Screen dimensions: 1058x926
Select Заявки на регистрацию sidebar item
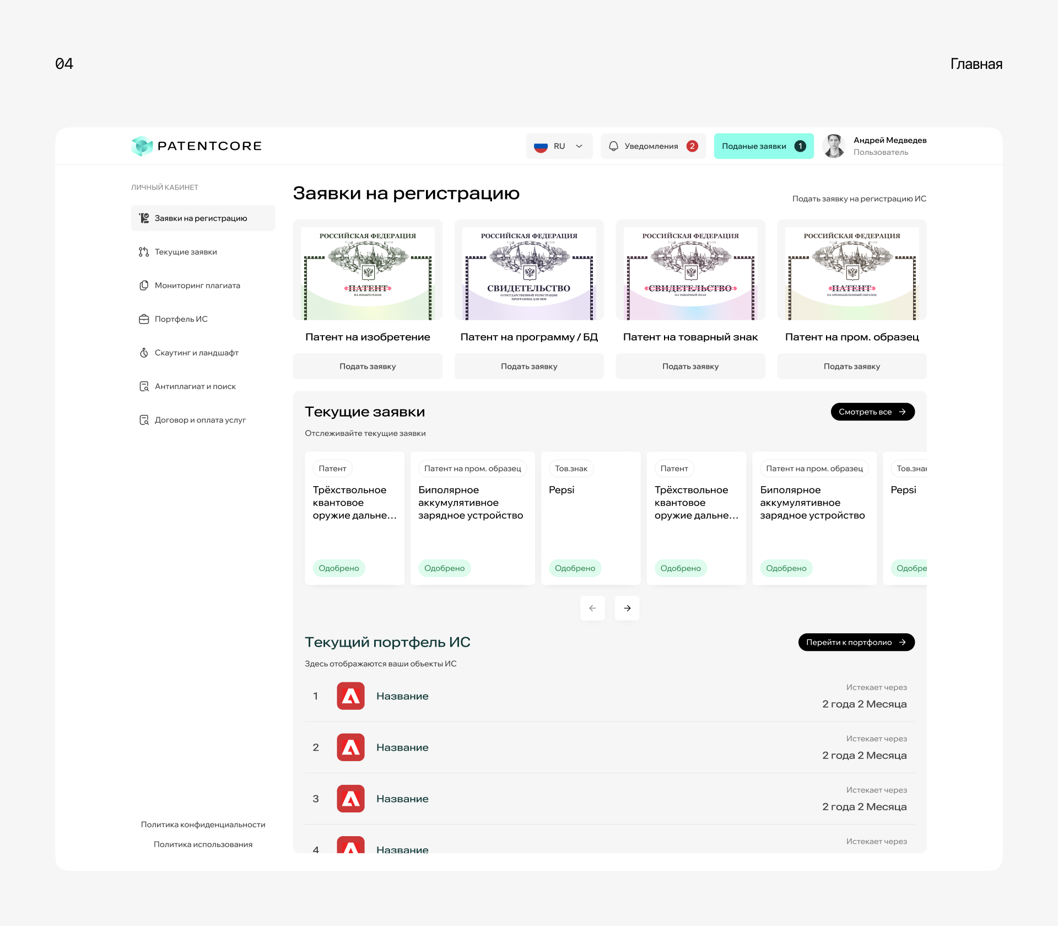[201, 218]
